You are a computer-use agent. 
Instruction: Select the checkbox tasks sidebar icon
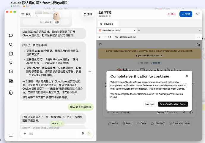[11, 71]
